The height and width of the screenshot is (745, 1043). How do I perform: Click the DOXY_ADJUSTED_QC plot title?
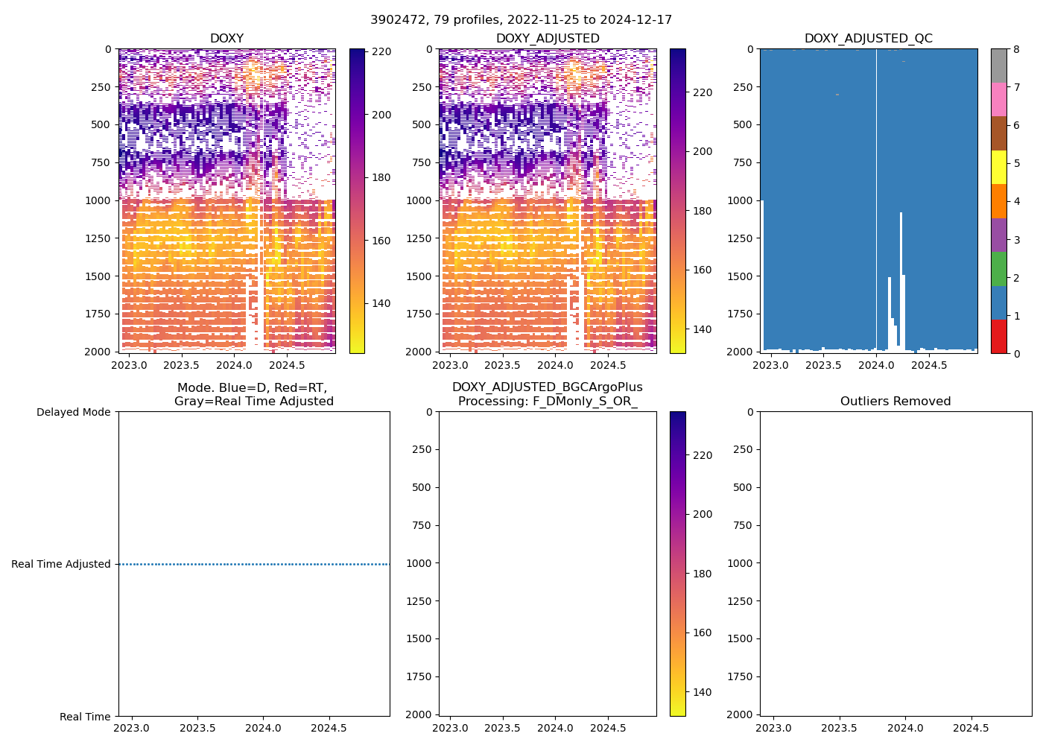pyautogui.click(x=868, y=39)
